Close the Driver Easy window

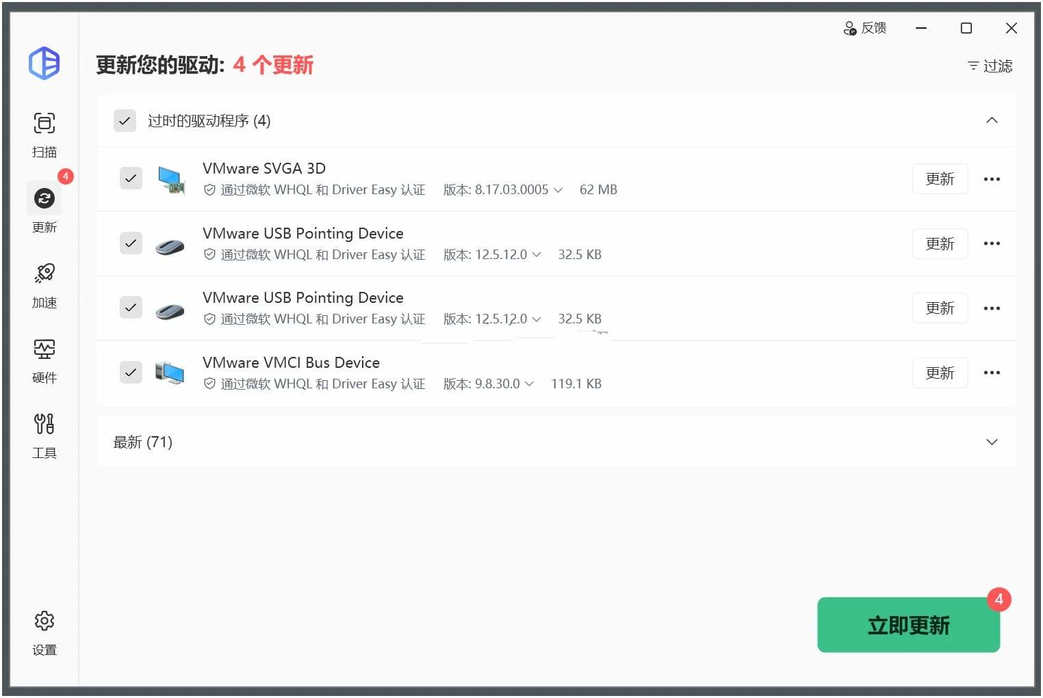tap(1011, 28)
